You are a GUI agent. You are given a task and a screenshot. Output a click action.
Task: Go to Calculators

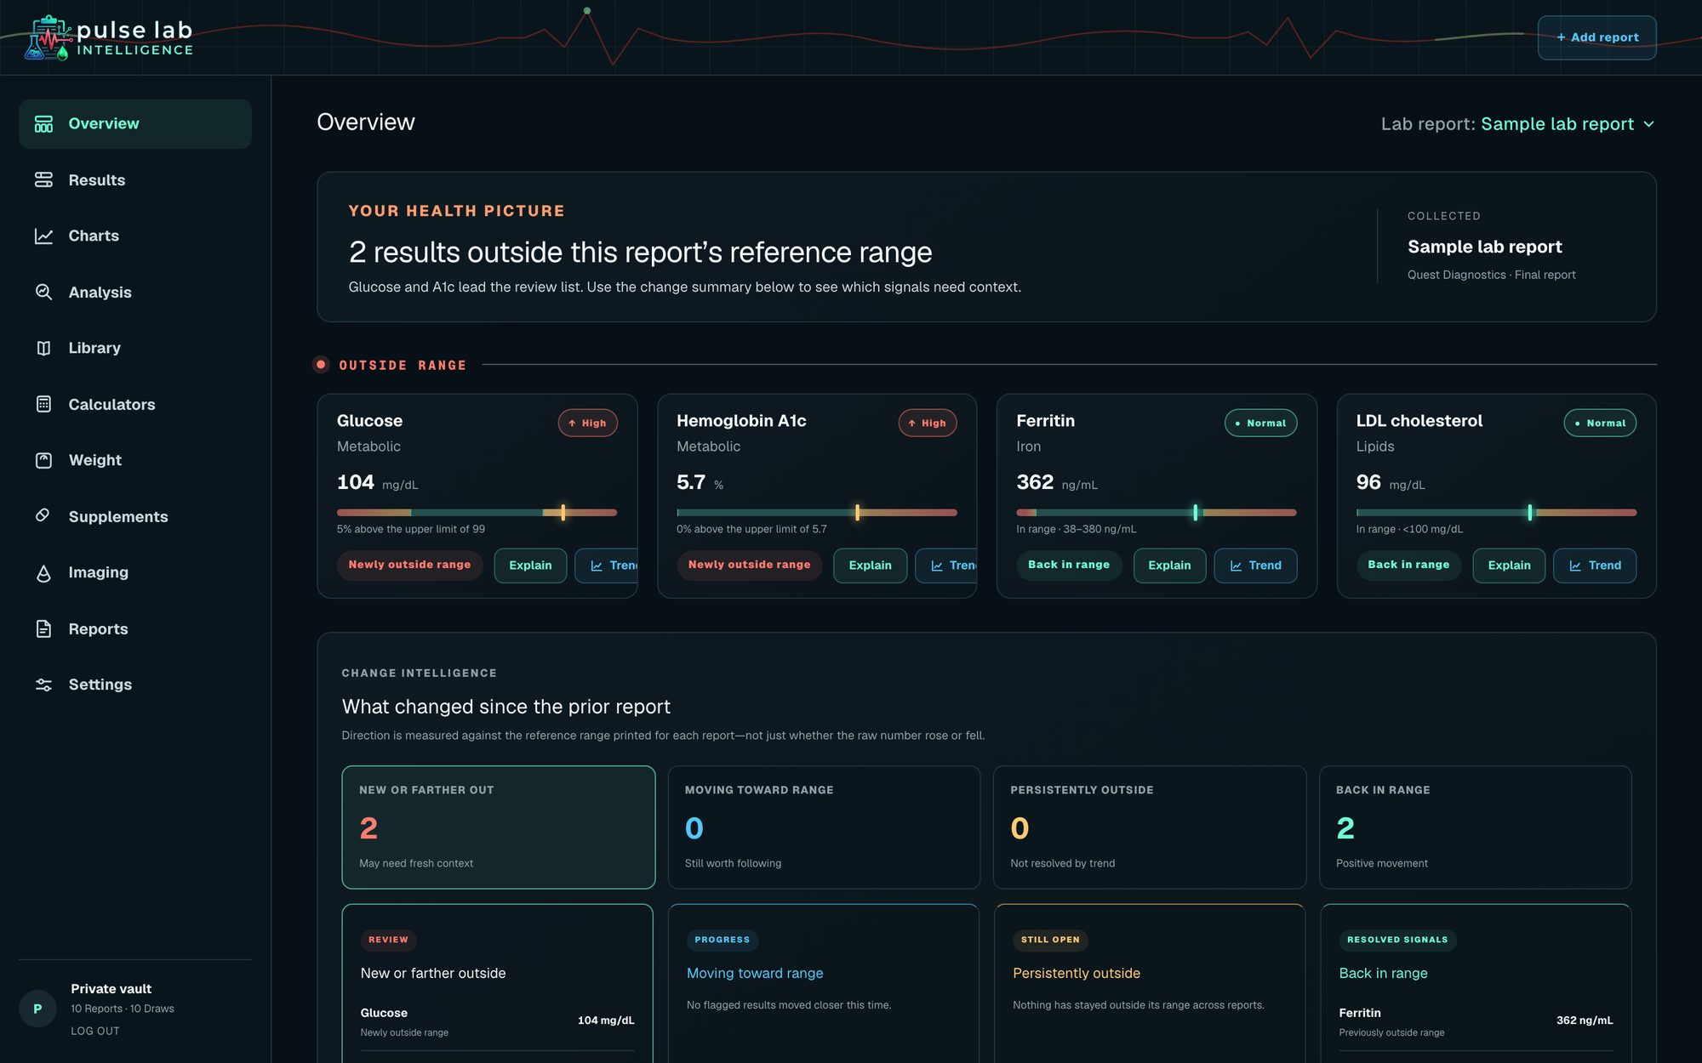[135, 404]
